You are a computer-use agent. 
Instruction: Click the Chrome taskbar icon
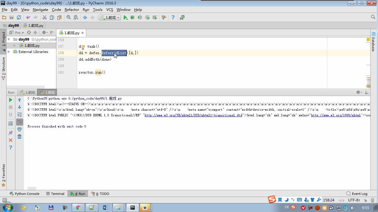pos(78,208)
